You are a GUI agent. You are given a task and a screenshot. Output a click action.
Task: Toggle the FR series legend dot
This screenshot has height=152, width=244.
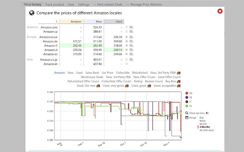[x=187, y=97]
